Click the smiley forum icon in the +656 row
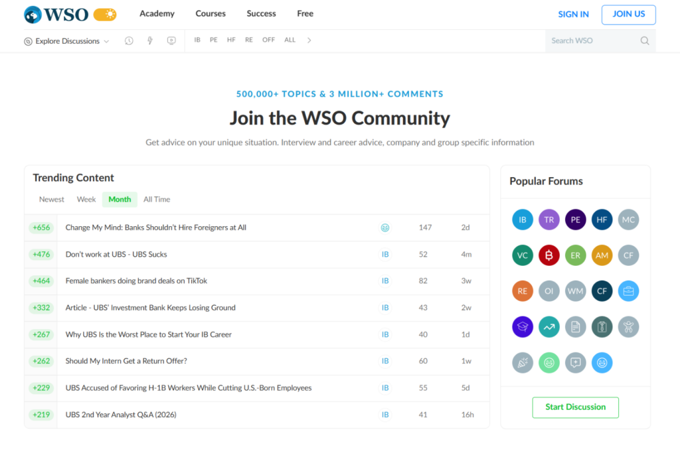Image resolution: width=680 pixels, height=453 pixels. [385, 227]
